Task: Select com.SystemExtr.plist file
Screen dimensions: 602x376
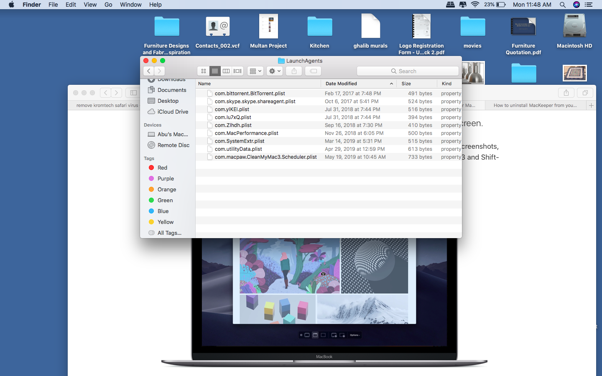Action: [329, 141]
